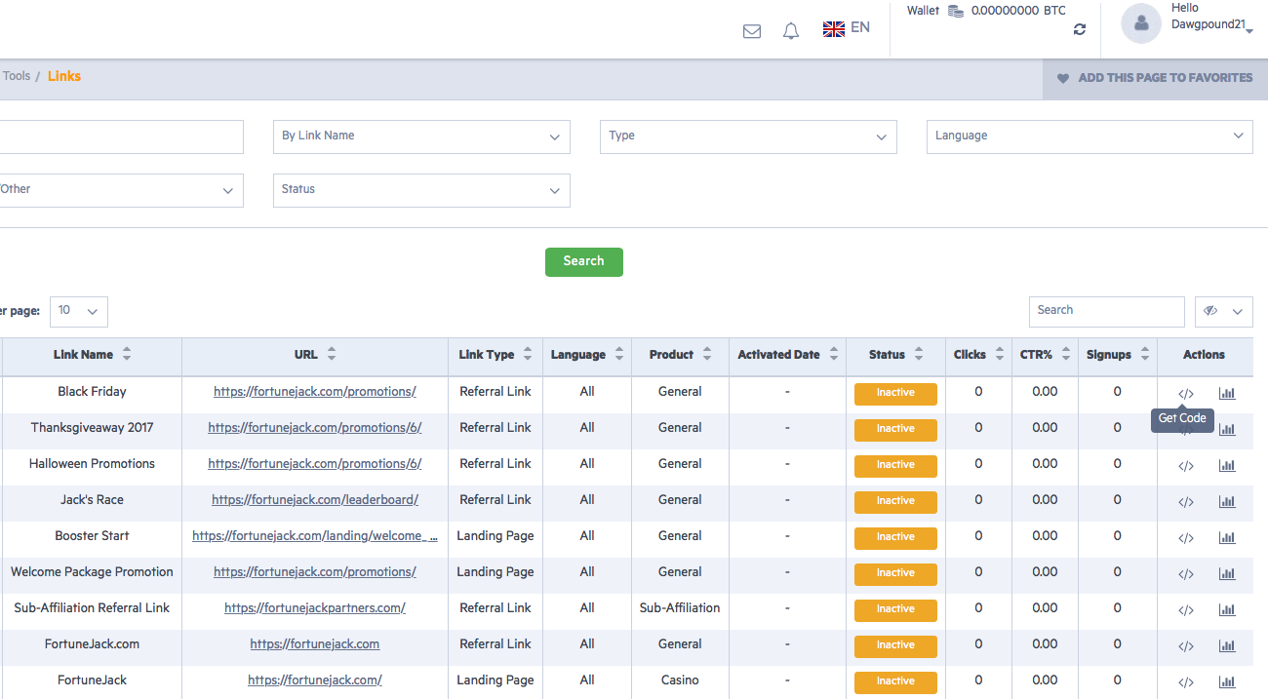Open the fortunejack.com/leaderboard/ URL
Viewport: 1268px width, 699px height.
pos(315,500)
